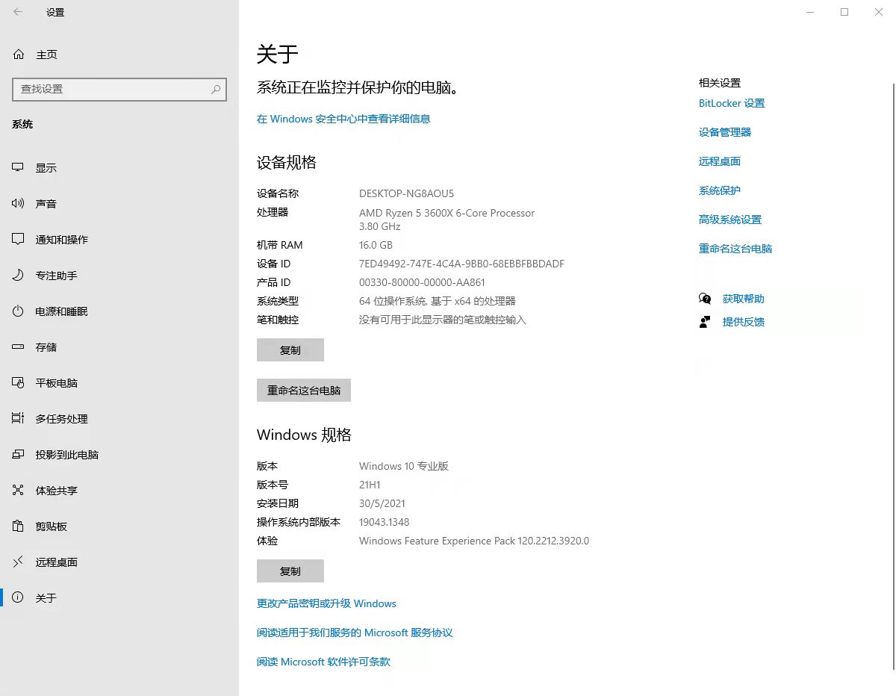Open 高级系统设置 link
The image size is (896, 696).
tap(730, 220)
